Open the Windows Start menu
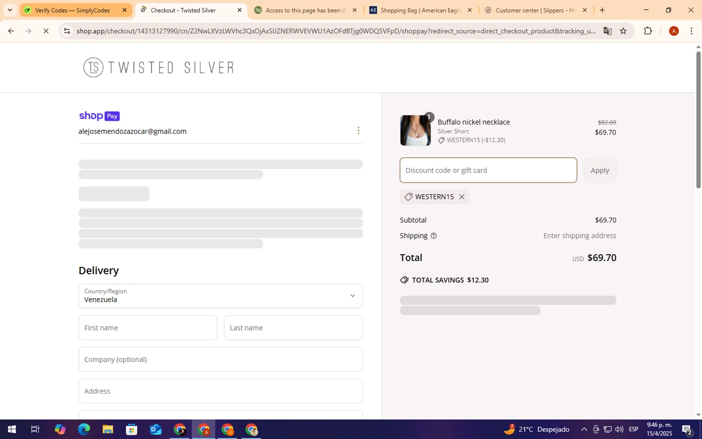Viewport: 702px width, 439px height. pyautogui.click(x=12, y=430)
